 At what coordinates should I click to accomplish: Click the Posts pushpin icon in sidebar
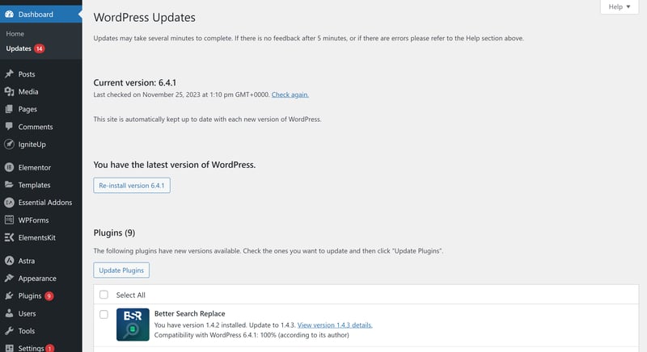9,74
